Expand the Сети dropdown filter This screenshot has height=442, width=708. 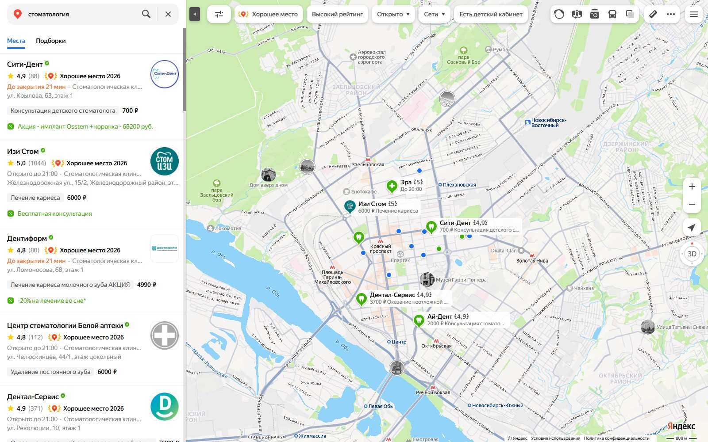(x=435, y=14)
